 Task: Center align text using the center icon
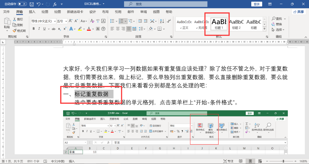[x=117, y=29]
